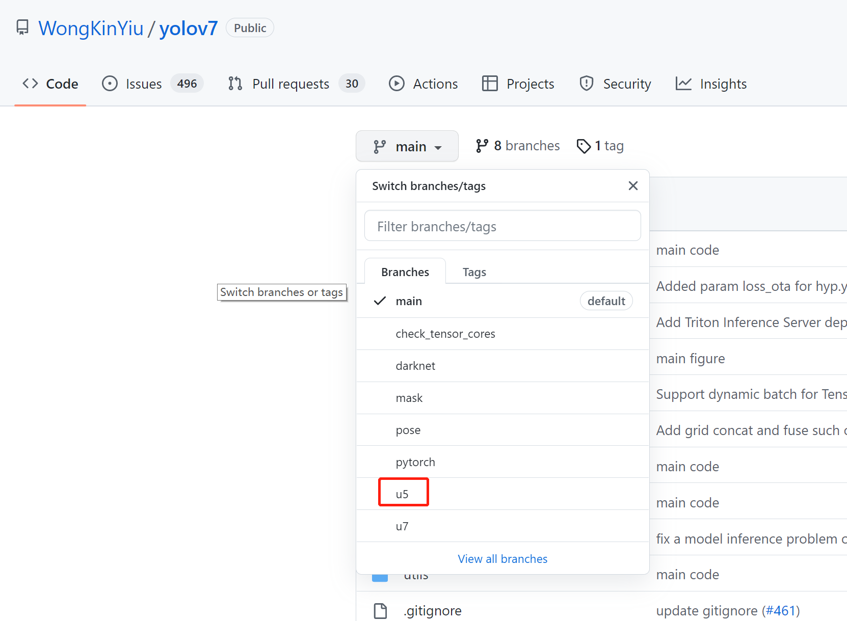Click the checkmark next to main branch
This screenshot has height=621, width=847.
click(x=379, y=301)
